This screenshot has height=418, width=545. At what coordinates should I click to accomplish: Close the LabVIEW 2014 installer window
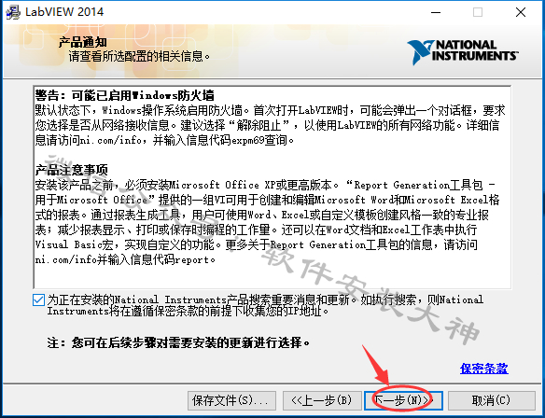coord(521,12)
